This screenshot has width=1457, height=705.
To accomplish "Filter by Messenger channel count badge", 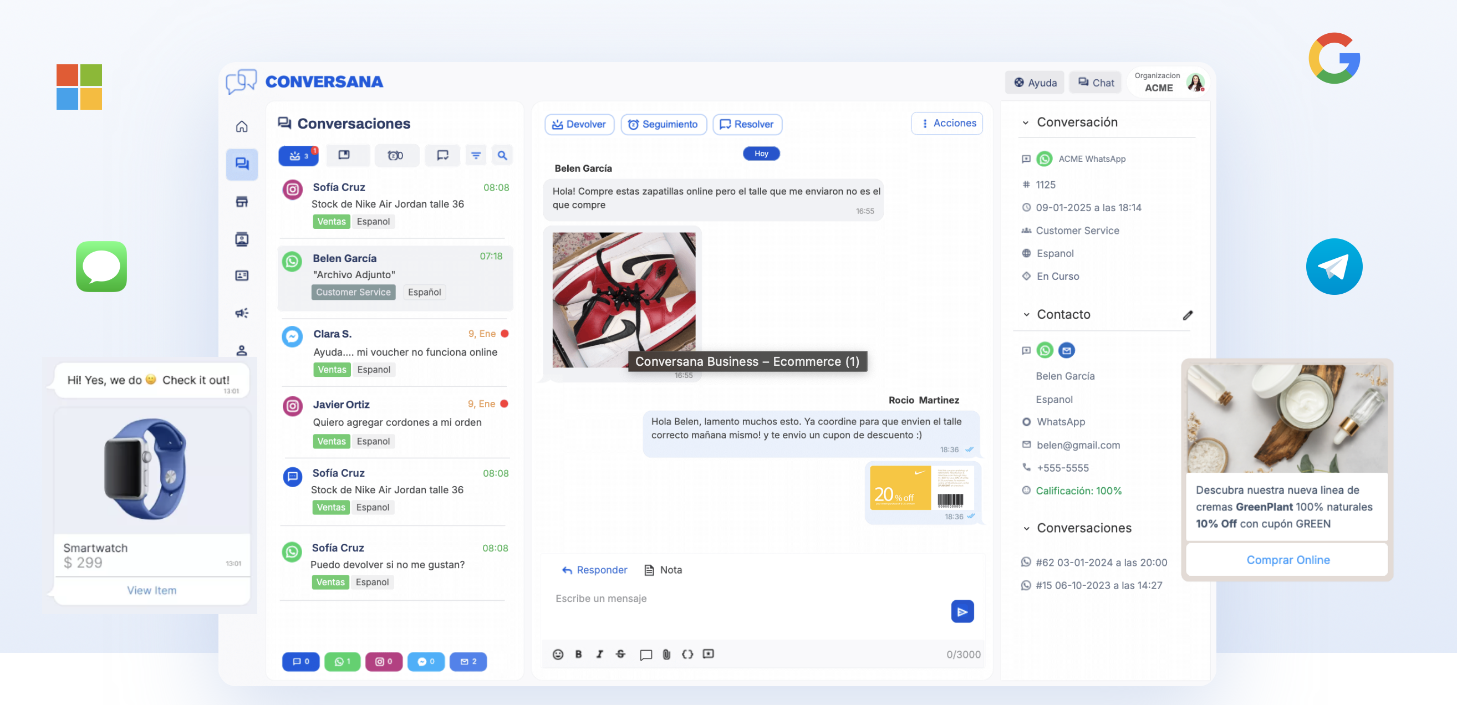I will tap(426, 661).
